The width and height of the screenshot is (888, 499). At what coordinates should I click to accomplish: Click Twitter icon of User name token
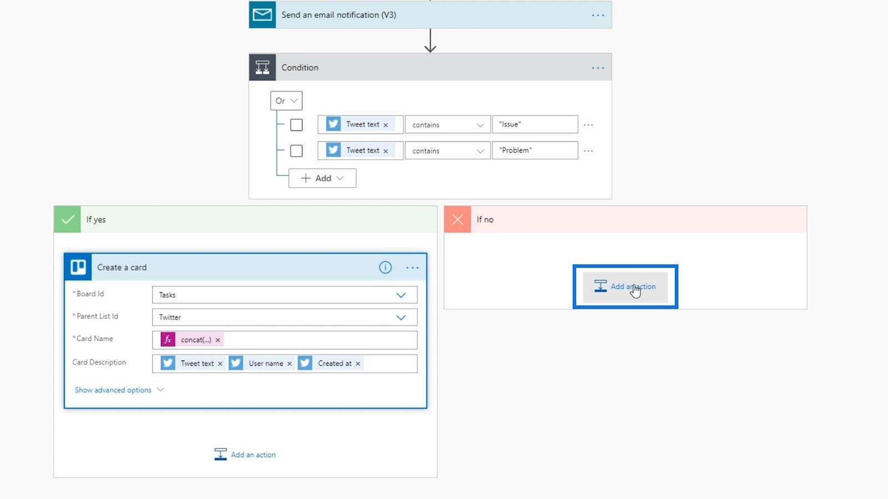(x=236, y=363)
